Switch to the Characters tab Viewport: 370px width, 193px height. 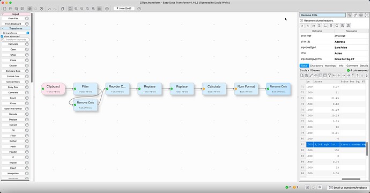tap(316, 65)
